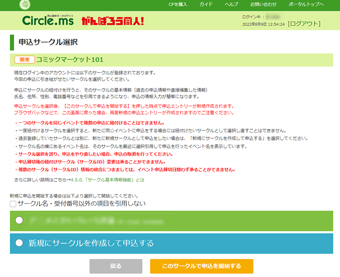Open the お問い合わせ page
340x277 pixels.
(263, 5)
